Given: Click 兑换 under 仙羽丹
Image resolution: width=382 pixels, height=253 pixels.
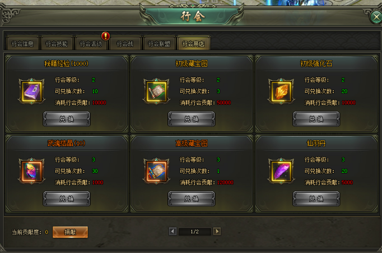Looking at the screenshot, I should (x=316, y=199).
